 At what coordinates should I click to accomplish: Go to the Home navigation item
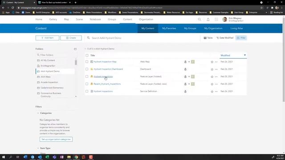tap(39, 19)
